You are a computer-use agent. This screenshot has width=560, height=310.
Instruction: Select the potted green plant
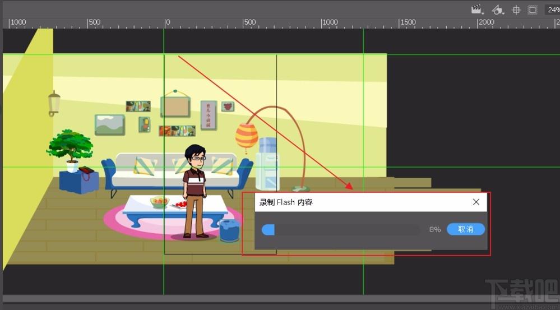pos(71,150)
